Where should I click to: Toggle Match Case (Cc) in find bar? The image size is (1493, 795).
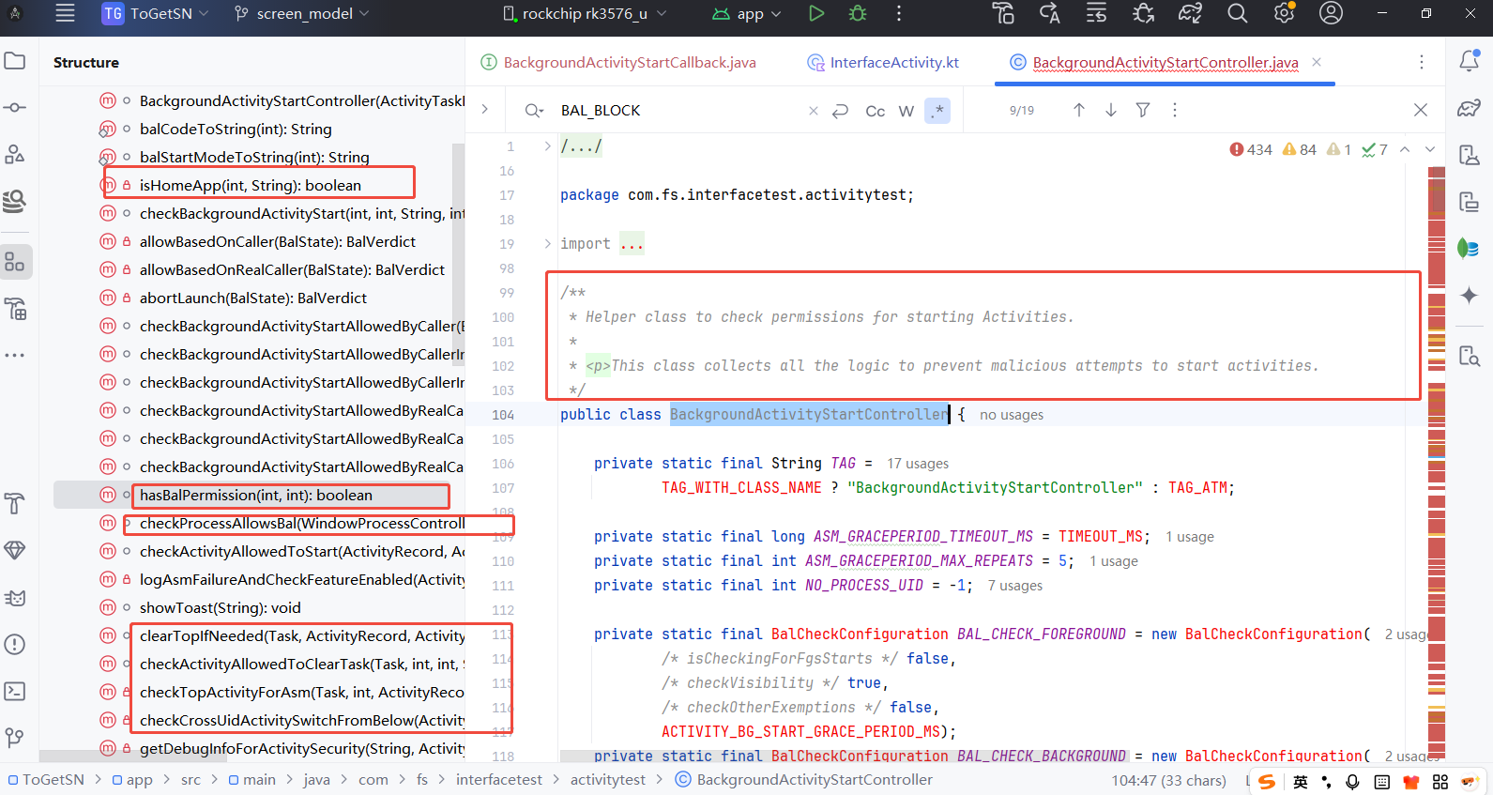coord(875,111)
